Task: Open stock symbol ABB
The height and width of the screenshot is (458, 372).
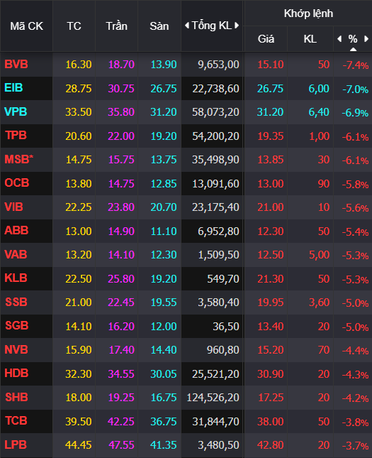Action: point(16,231)
